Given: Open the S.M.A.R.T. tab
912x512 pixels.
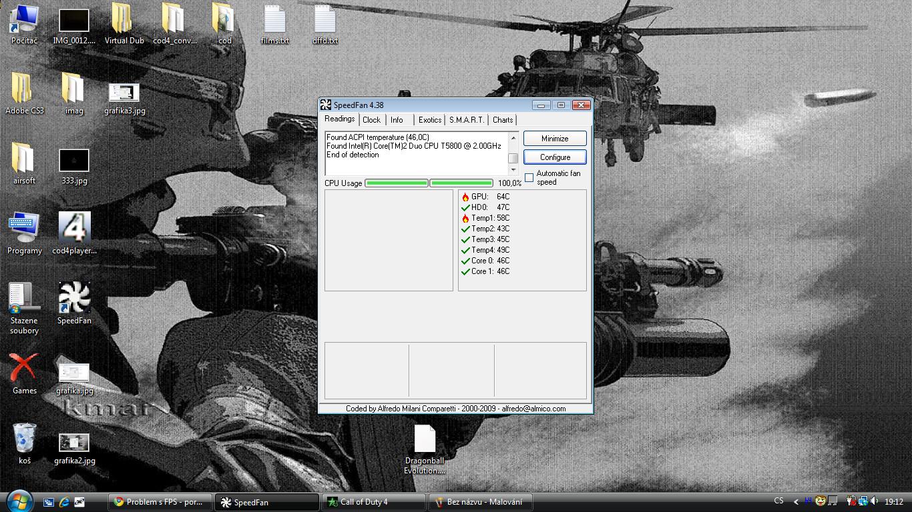Looking at the screenshot, I should [x=467, y=120].
